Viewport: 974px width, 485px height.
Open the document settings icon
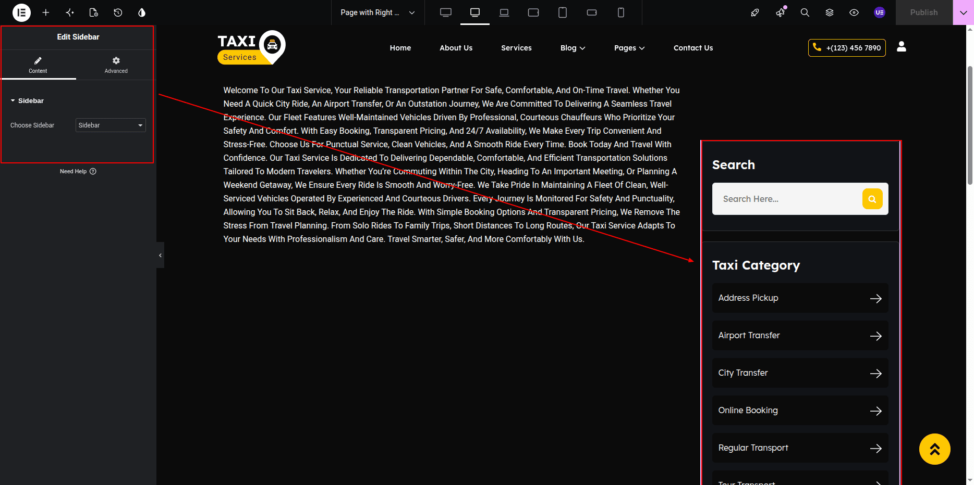point(94,12)
